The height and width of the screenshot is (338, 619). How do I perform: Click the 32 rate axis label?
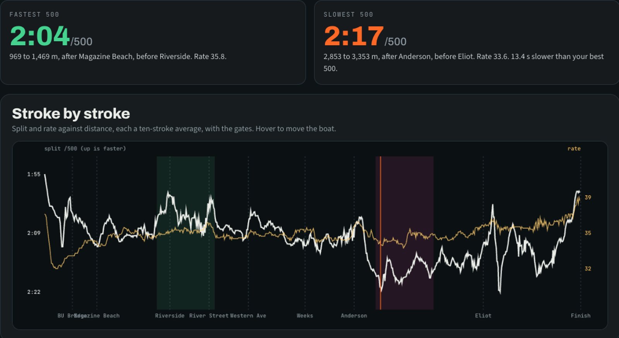pyautogui.click(x=588, y=268)
